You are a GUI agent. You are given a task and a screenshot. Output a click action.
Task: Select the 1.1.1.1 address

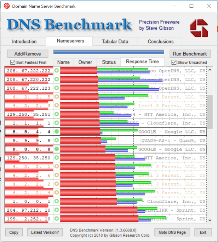pos(31,123)
